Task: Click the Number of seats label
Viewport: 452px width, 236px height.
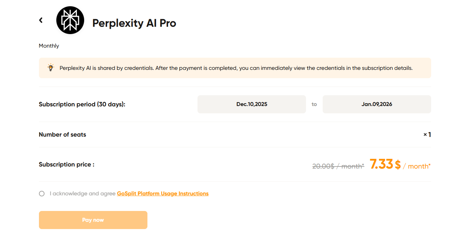Action: (63, 135)
